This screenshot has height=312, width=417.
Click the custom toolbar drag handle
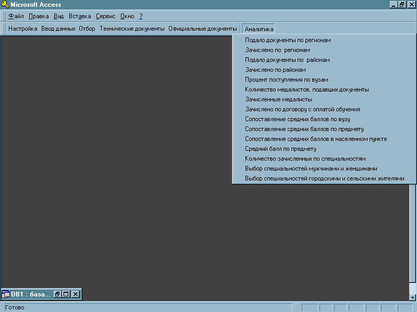pos(4,29)
